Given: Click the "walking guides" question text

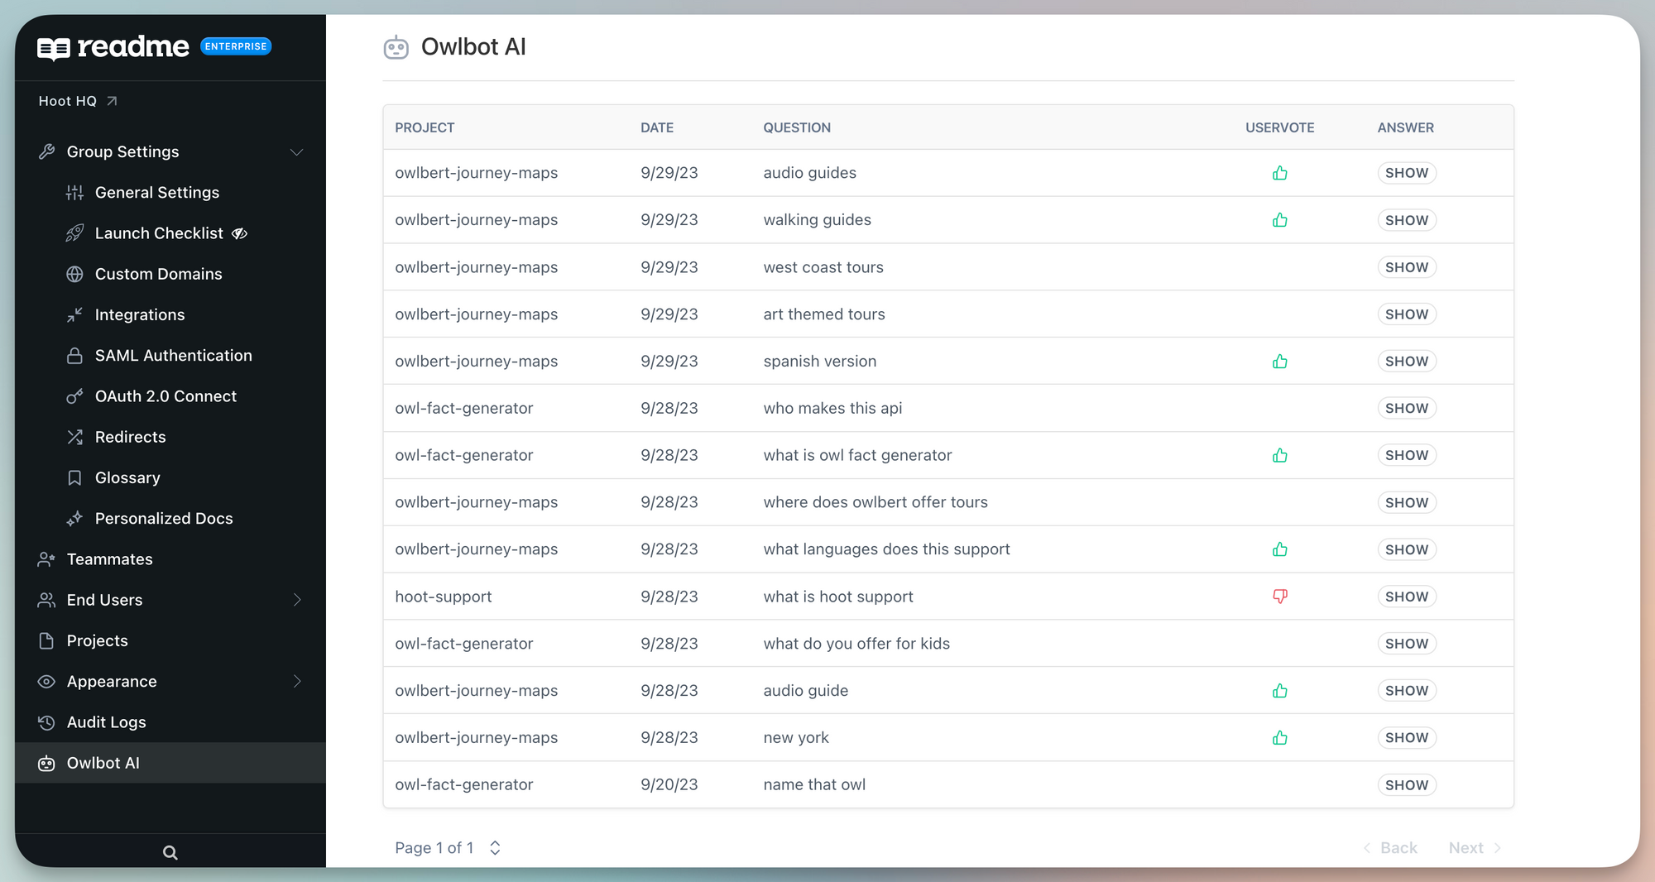Looking at the screenshot, I should [x=818, y=220].
